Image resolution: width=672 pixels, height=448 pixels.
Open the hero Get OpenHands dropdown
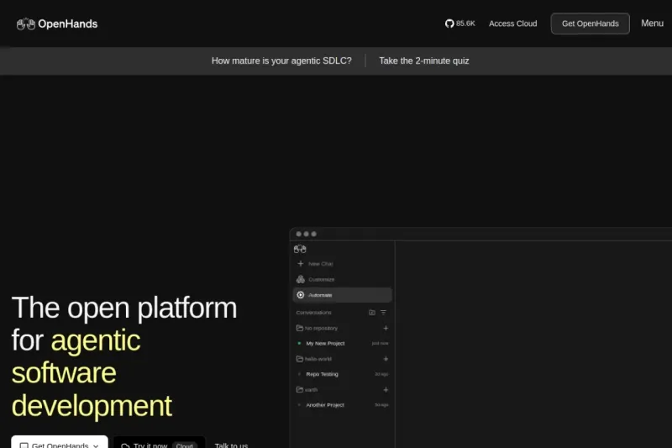pyautogui.click(x=60, y=443)
